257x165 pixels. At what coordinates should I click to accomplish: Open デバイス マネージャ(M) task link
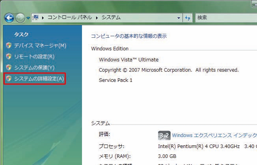coord(40,46)
